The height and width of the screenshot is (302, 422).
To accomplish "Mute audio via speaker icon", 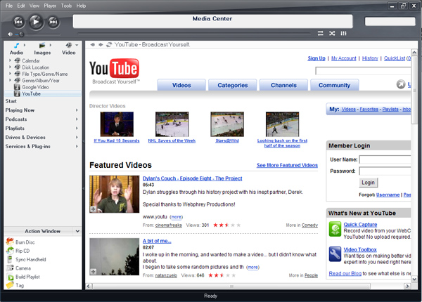I will pyautogui.click(x=11, y=34).
